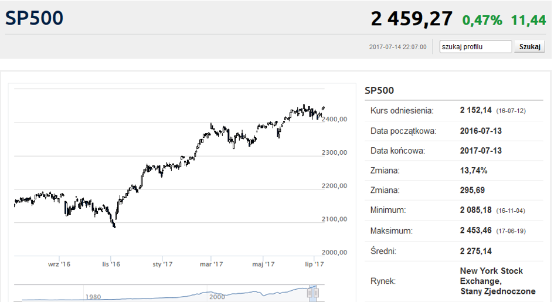Click the Data początkowa value 2016-07-13
This screenshot has width=554, height=302.
tap(481, 131)
